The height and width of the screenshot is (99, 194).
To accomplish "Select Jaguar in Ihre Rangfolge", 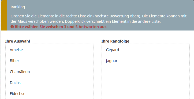I will 145,60.
